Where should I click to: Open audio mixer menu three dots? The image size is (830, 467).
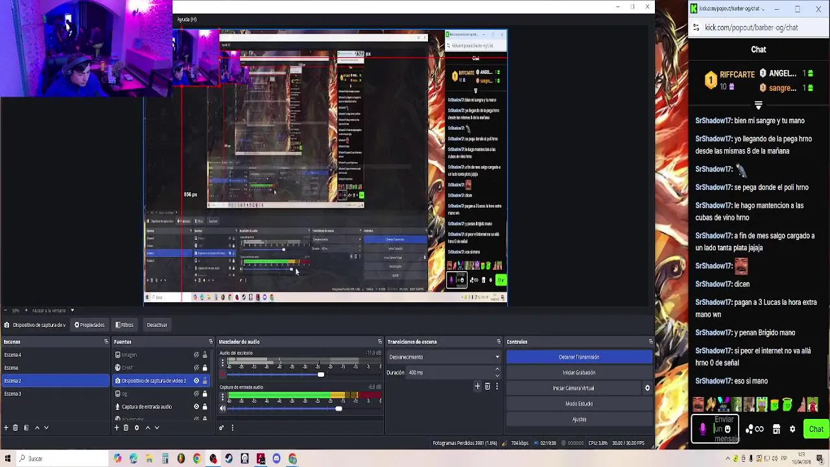tap(232, 428)
